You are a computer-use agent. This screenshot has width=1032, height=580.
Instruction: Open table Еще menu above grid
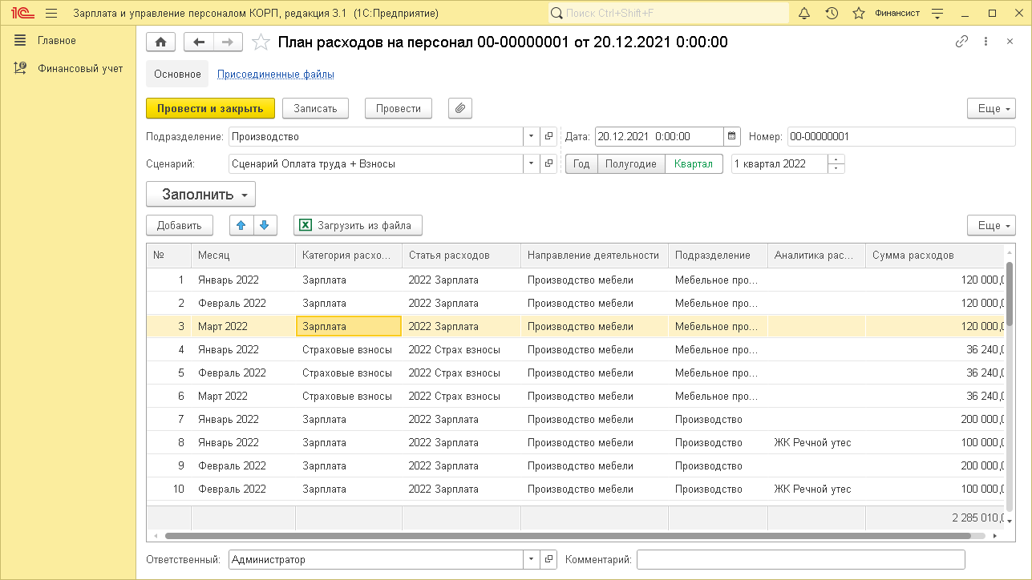click(x=992, y=226)
